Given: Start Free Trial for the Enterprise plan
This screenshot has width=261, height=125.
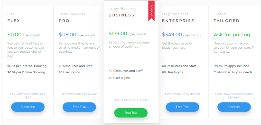Looking at the screenshot, I should [x=182, y=107].
